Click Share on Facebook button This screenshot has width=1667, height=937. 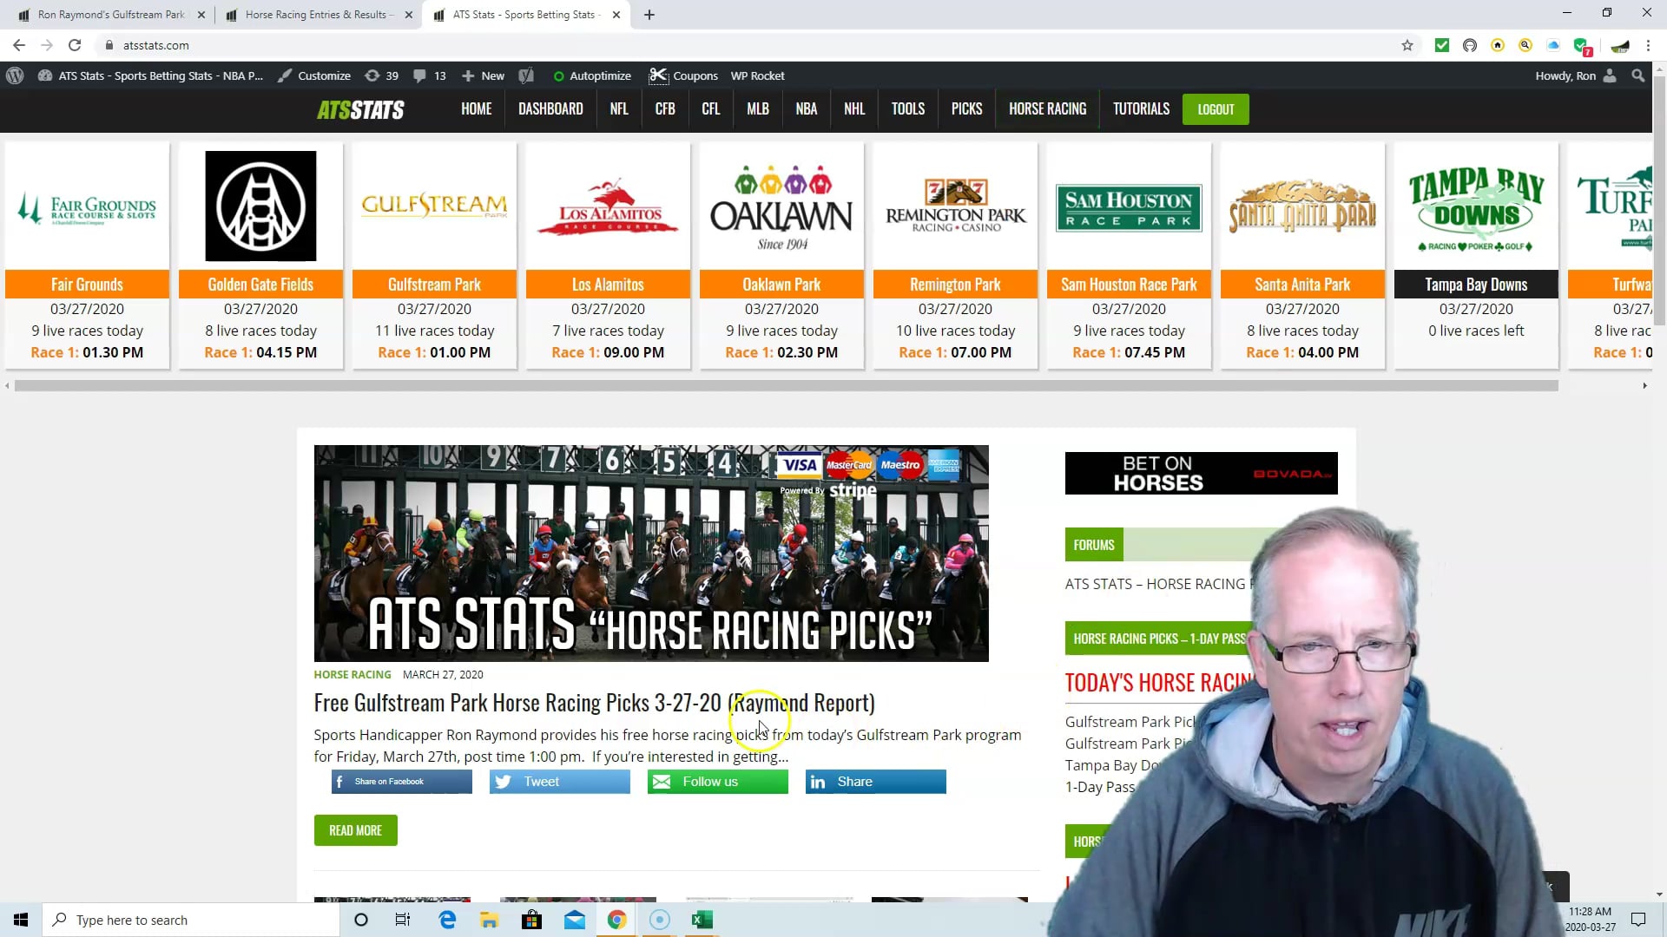(x=402, y=782)
